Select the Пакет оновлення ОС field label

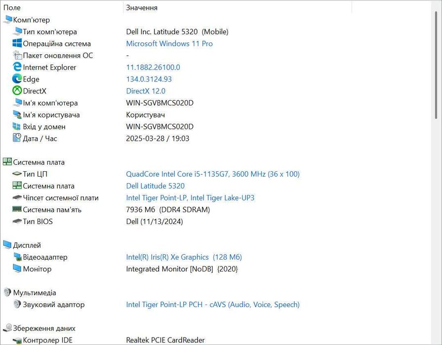click(x=57, y=55)
